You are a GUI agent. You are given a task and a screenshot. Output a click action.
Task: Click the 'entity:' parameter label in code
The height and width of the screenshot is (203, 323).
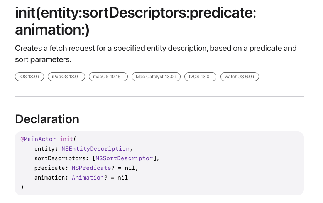(46, 149)
